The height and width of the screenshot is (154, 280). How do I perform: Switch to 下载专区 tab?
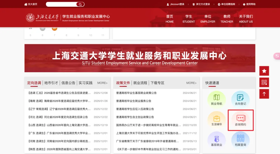coord(157,83)
